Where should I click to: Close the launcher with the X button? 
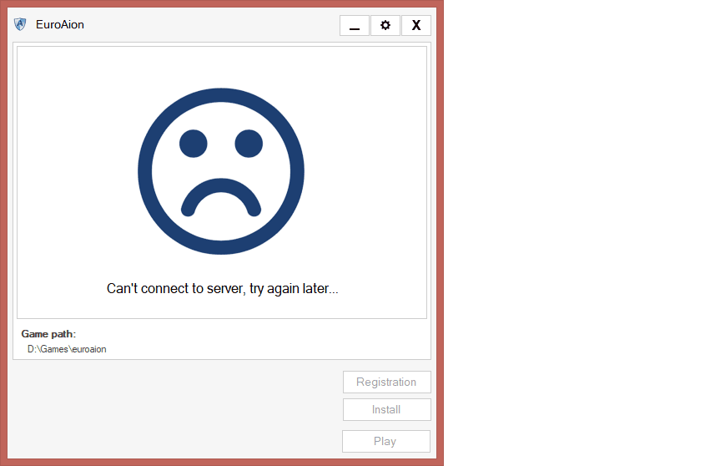[416, 25]
